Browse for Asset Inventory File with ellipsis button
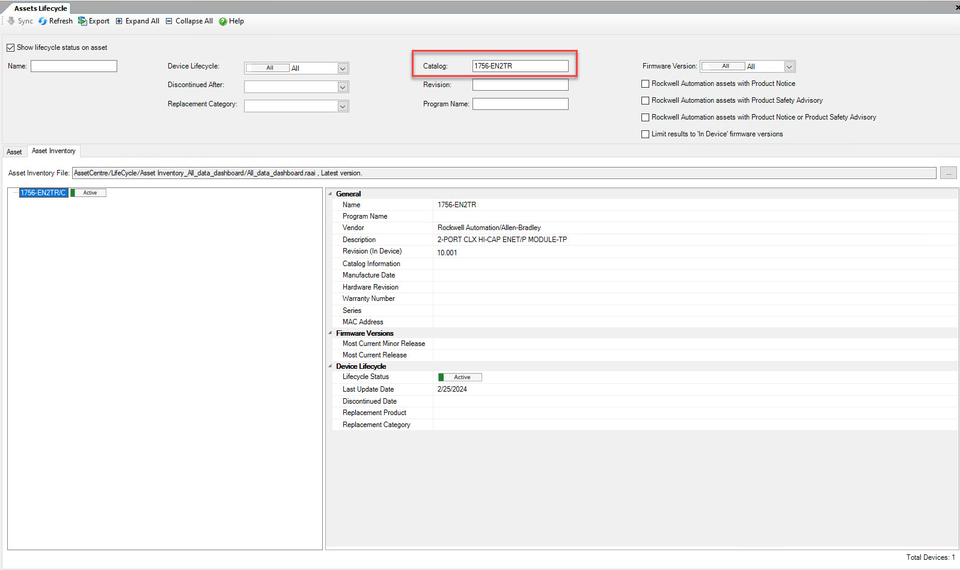 point(949,173)
